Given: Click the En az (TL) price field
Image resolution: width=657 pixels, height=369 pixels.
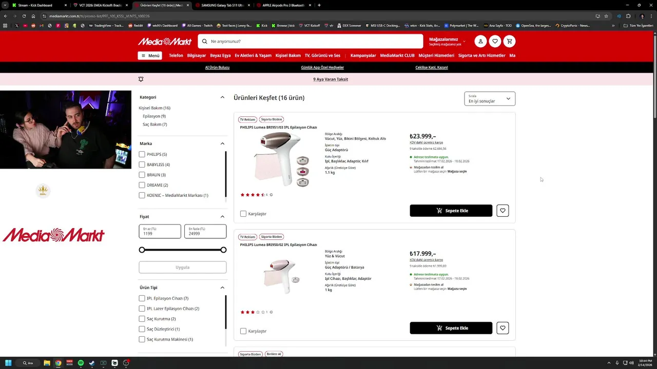Looking at the screenshot, I should [160, 232].
